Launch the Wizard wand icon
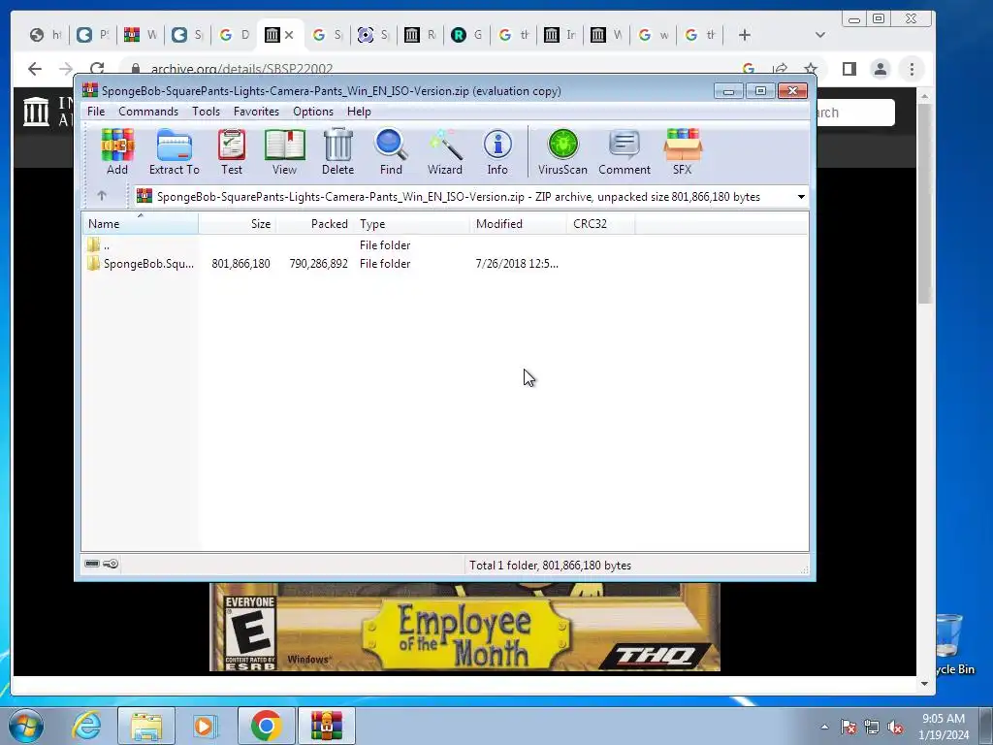The image size is (993, 745). (x=444, y=151)
